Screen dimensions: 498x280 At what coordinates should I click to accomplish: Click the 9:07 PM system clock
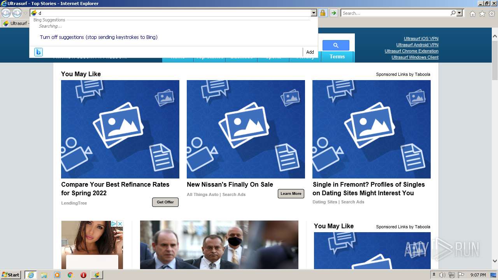478,275
